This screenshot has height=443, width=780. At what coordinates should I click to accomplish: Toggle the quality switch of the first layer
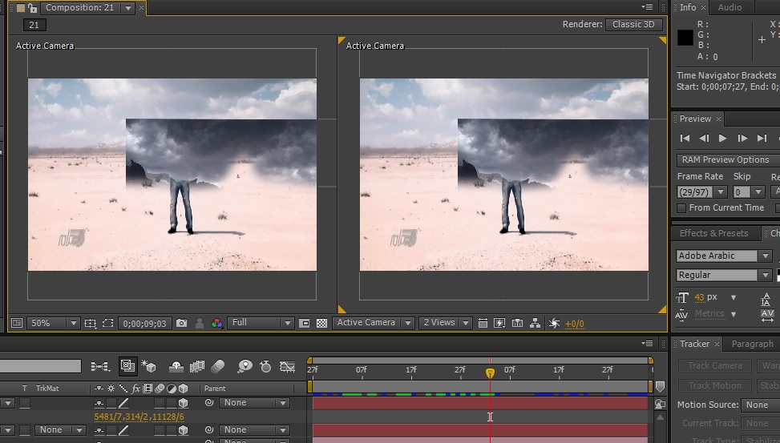[x=123, y=403]
